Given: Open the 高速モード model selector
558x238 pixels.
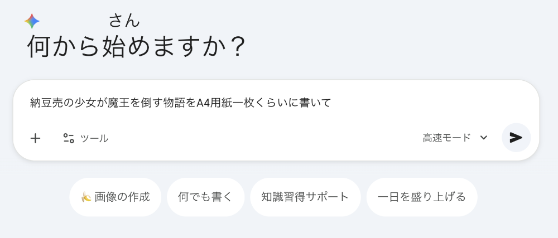Looking at the screenshot, I should click(x=446, y=138).
